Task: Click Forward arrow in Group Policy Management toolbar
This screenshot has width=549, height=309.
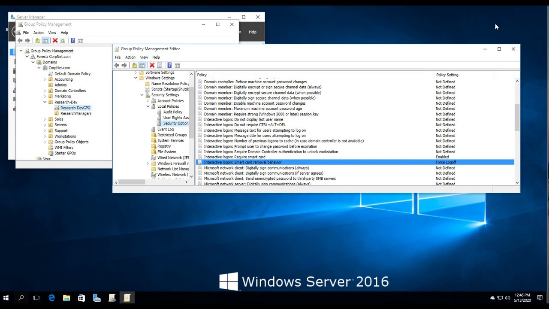Action: click(27, 40)
